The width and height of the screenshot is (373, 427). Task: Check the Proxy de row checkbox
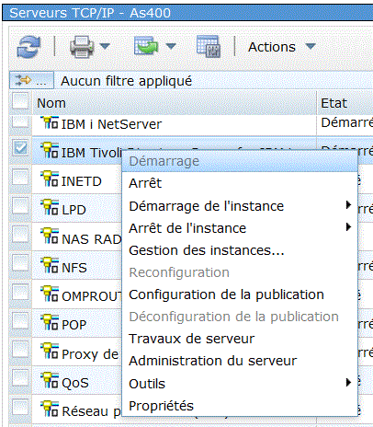click(x=20, y=350)
